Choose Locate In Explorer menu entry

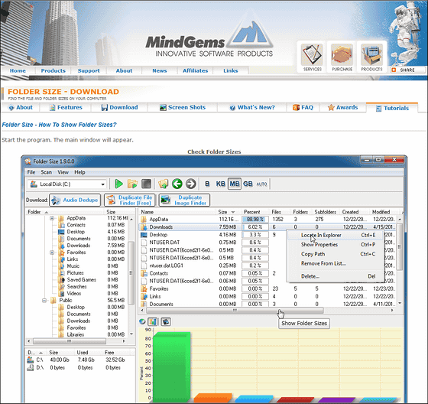click(x=336, y=235)
